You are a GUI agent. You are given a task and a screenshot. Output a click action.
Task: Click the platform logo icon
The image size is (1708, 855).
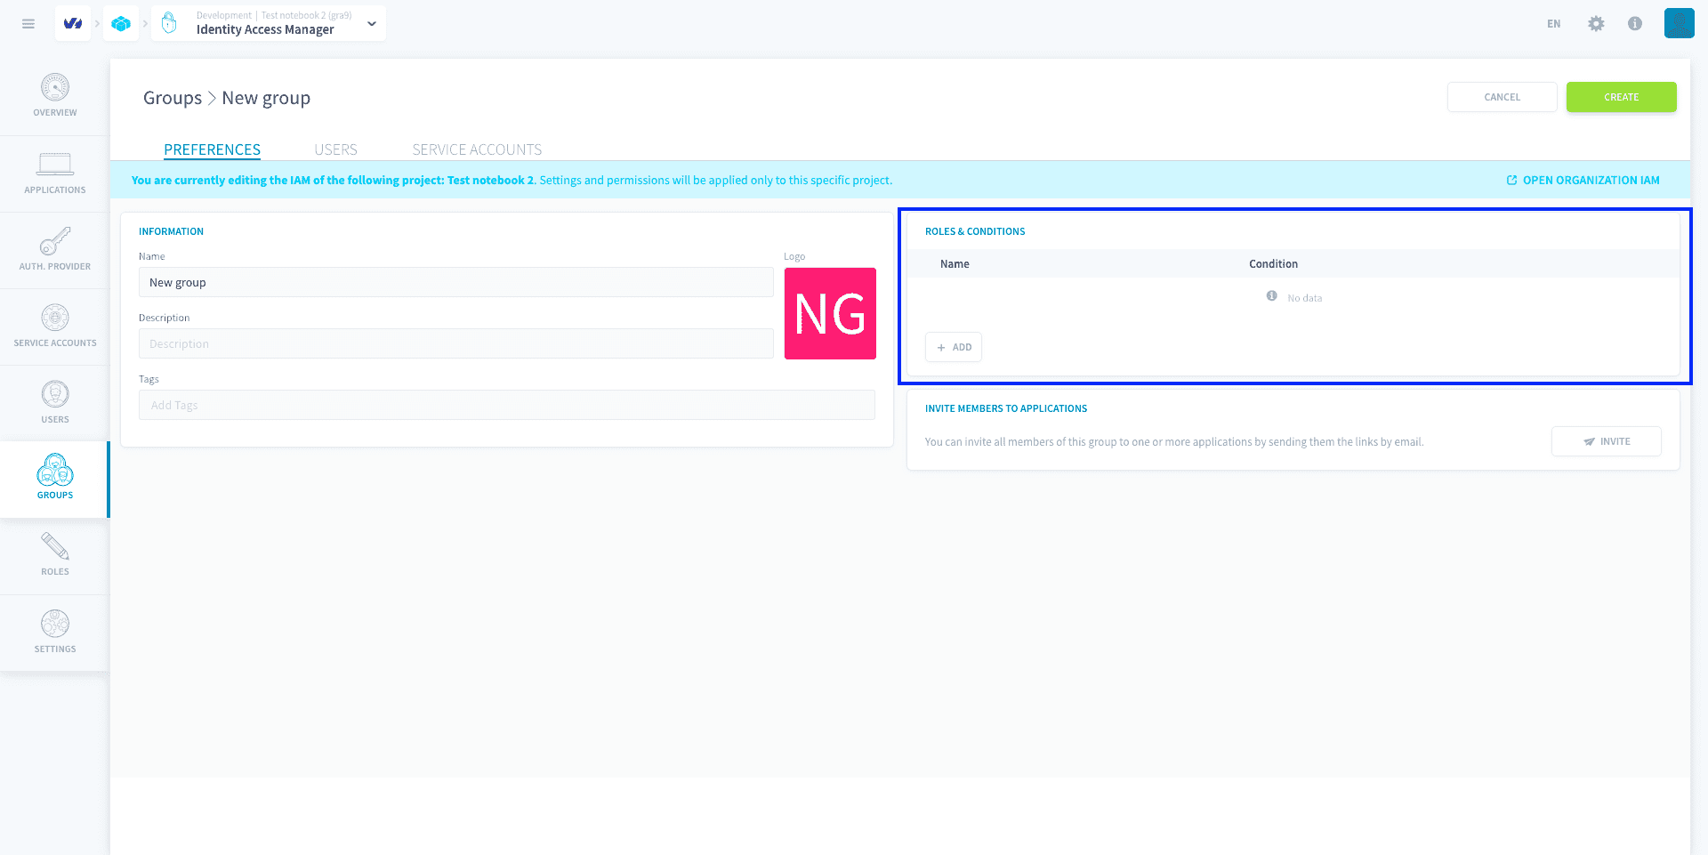click(x=73, y=23)
